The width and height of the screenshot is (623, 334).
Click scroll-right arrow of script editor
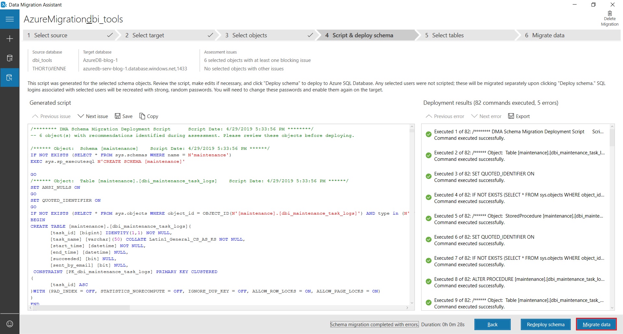407,307
